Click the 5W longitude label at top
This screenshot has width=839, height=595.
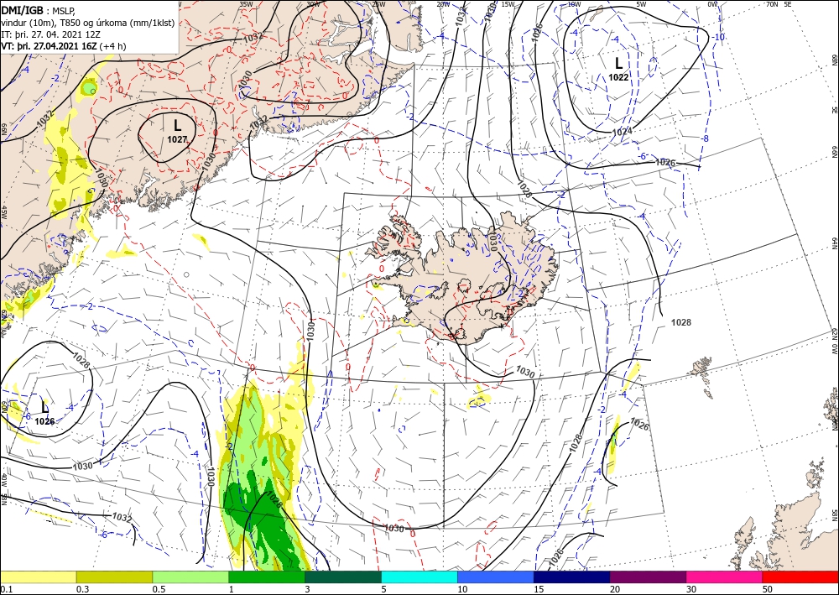tap(642, 4)
